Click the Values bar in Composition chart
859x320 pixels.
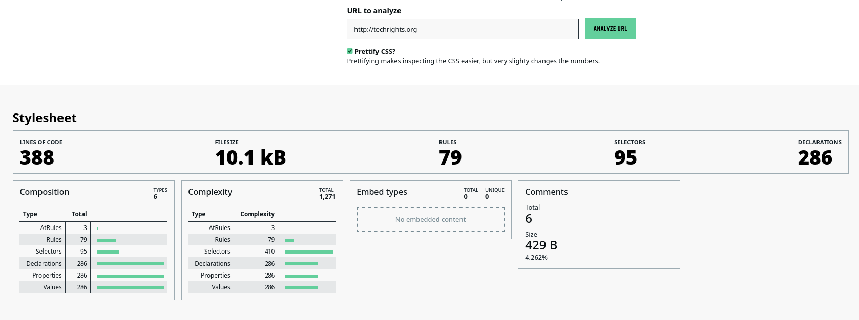pyautogui.click(x=130, y=287)
